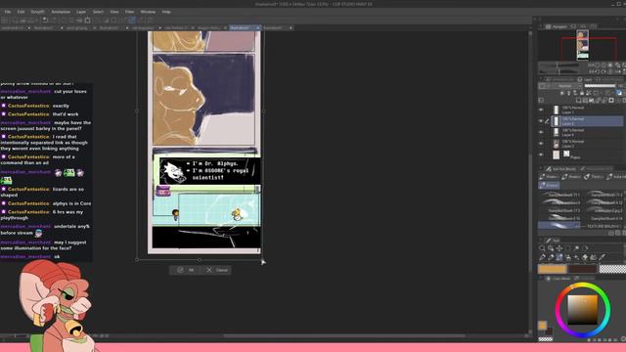626x352 pixels.
Task: Click Zoom in icon in Navigator
Action: 604,66
